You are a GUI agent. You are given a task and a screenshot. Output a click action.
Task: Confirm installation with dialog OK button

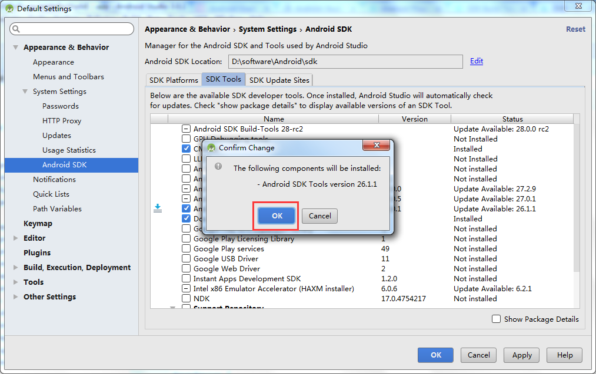coord(277,216)
